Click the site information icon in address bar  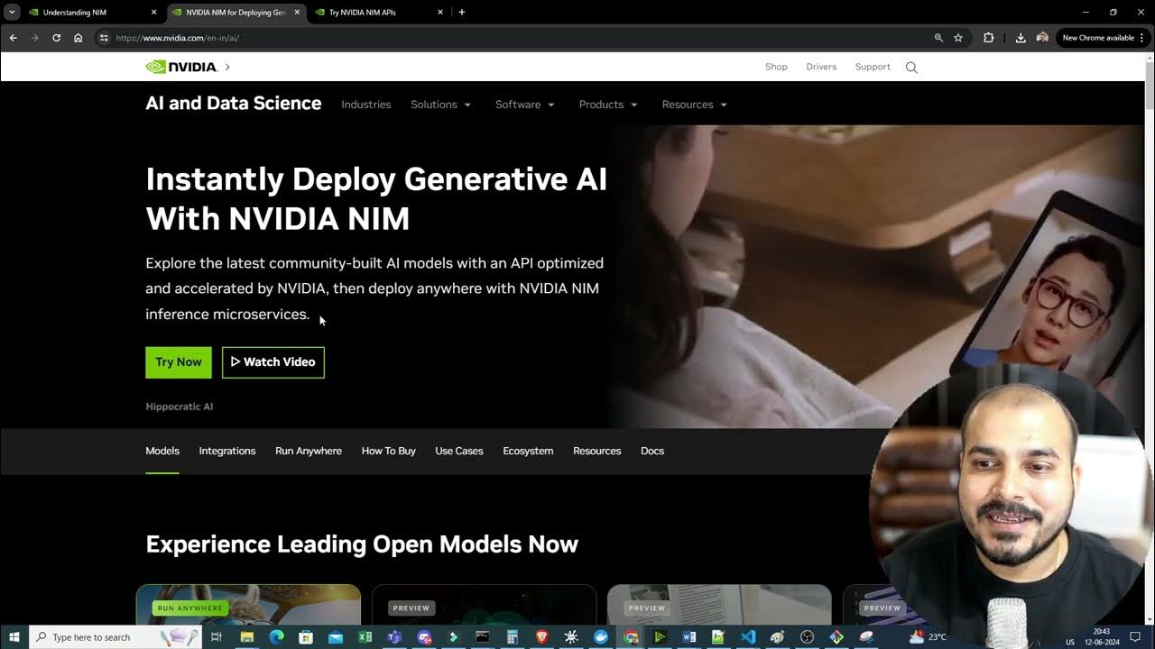point(104,38)
